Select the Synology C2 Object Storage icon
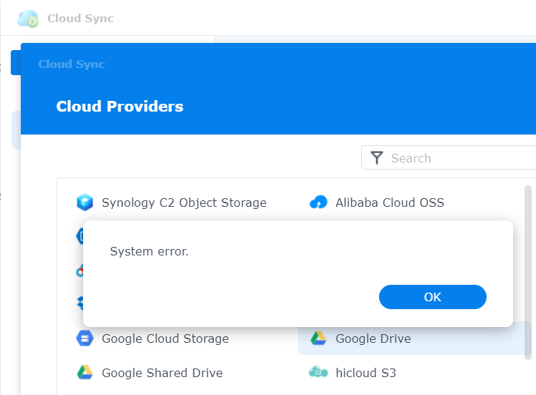Image resolution: width=536 pixels, height=395 pixels. pyautogui.click(x=85, y=203)
